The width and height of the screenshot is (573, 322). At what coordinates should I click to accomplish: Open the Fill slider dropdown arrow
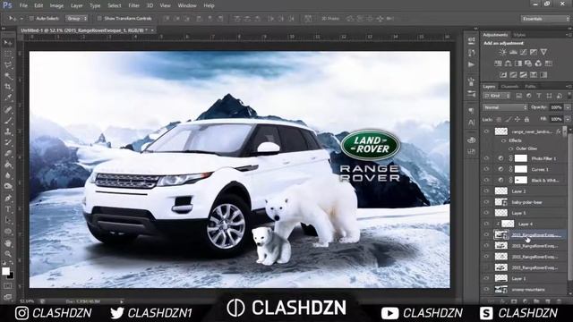(x=568, y=119)
